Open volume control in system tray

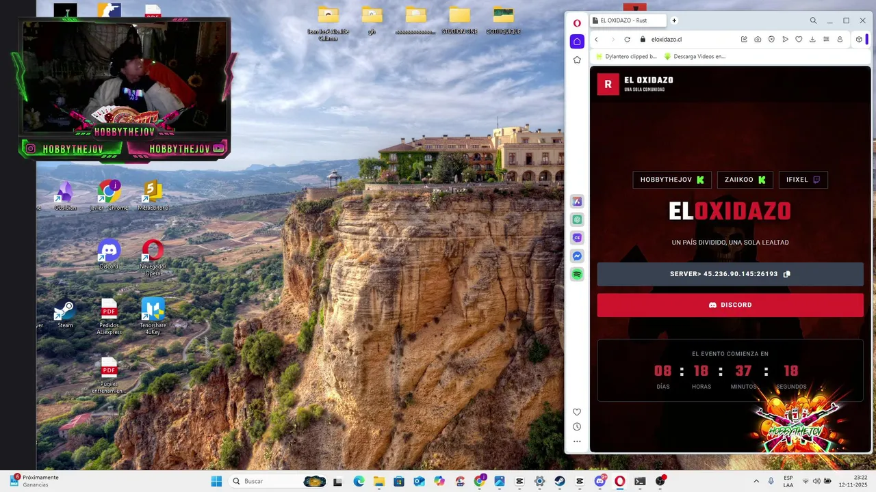(x=816, y=481)
